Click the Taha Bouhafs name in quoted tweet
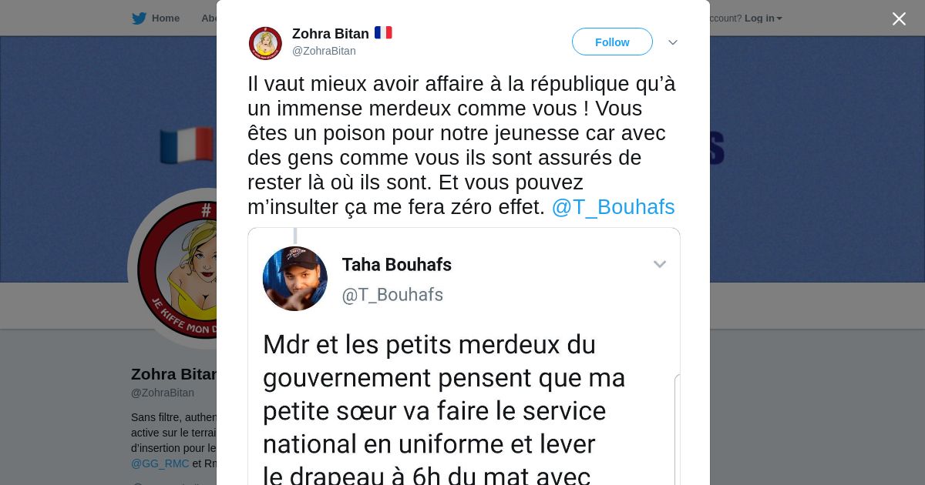Viewport: 925px width, 485px height. click(396, 265)
